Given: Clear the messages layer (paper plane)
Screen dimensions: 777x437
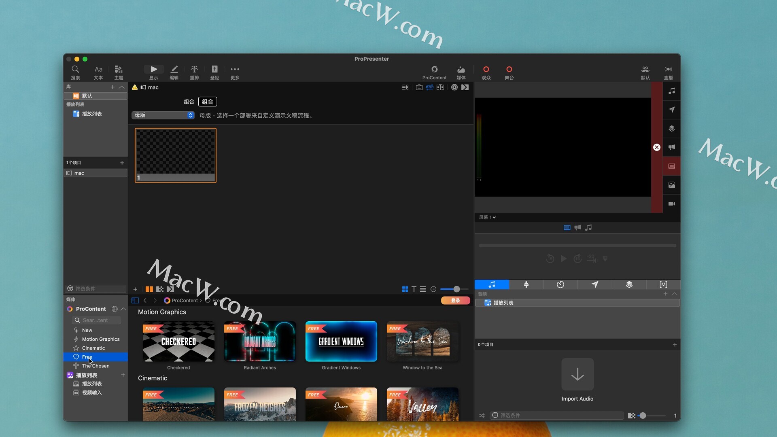Looking at the screenshot, I should click(672, 110).
